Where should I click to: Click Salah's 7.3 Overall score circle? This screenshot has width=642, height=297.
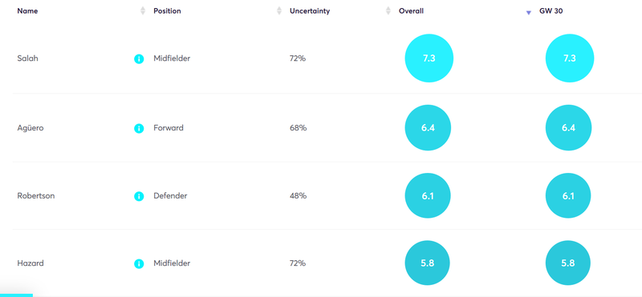429,58
